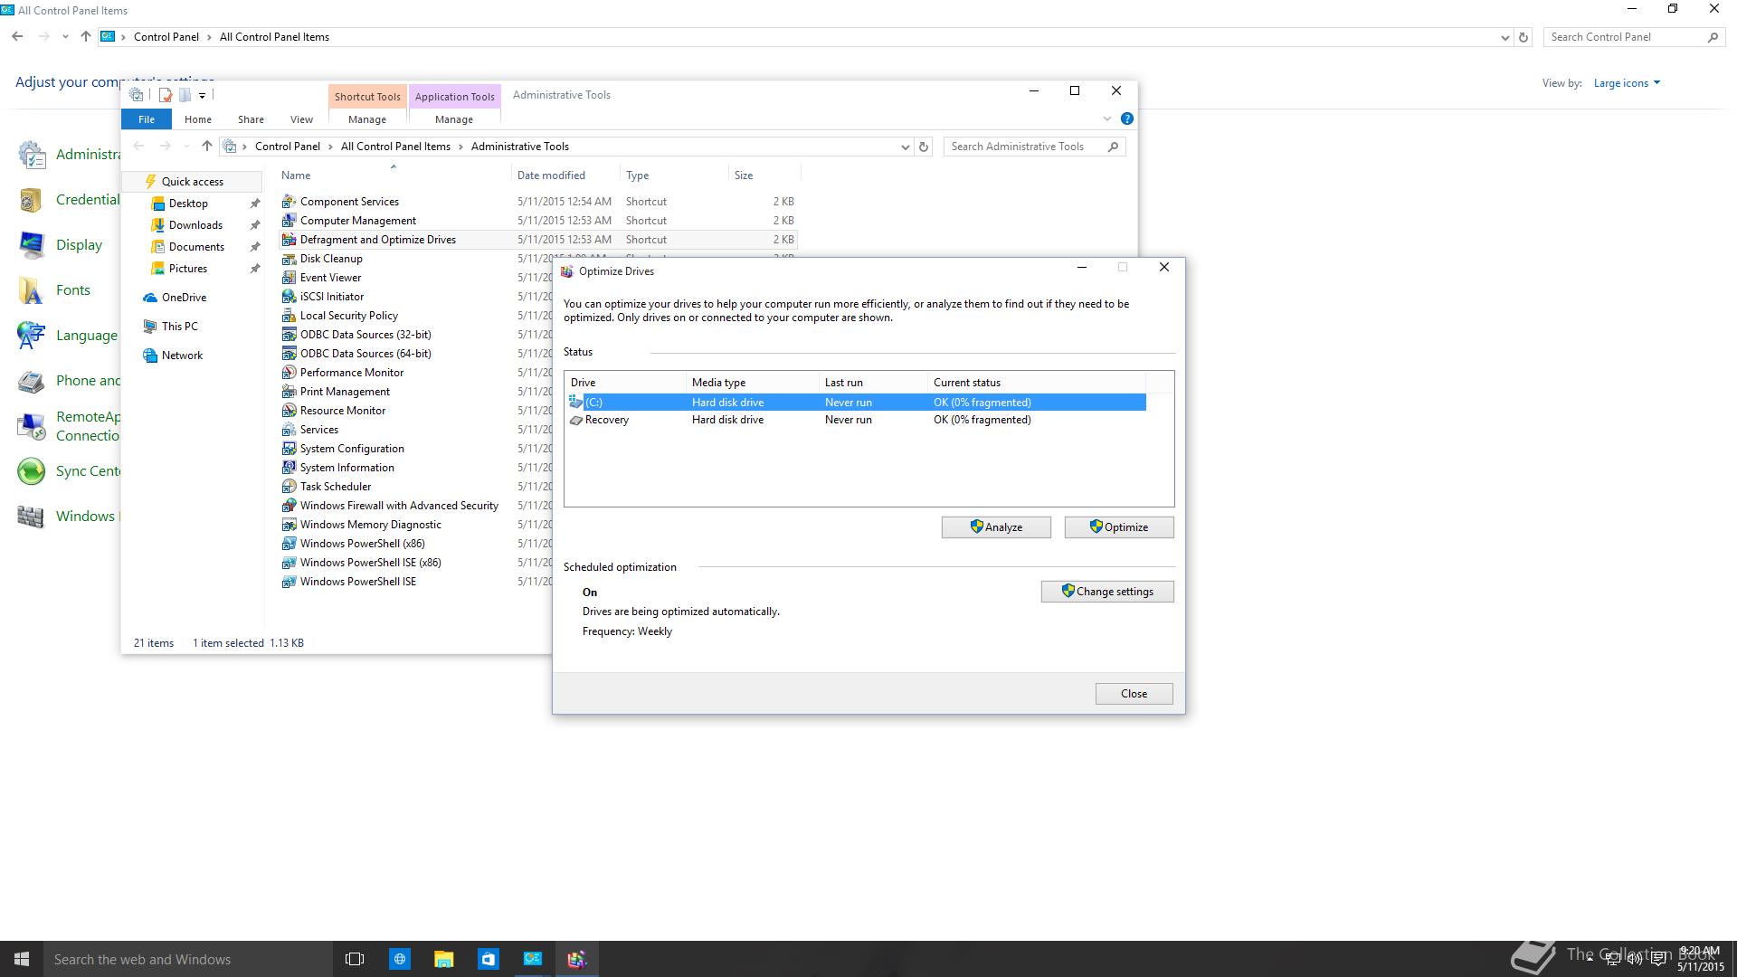The width and height of the screenshot is (1737, 977).
Task: Select Task Scheduler icon
Action: [x=289, y=487]
